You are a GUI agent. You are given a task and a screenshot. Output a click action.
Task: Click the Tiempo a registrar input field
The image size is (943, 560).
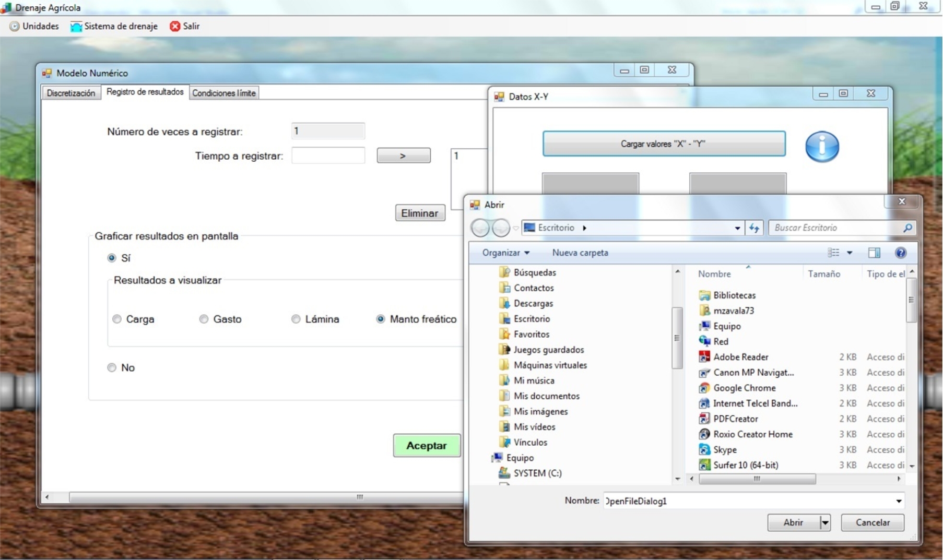(328, 156)
